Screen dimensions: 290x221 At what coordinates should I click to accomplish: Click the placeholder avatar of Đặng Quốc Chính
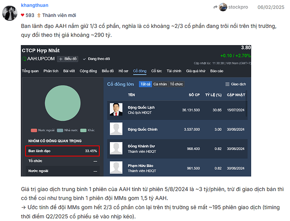(x=116, y=129)
